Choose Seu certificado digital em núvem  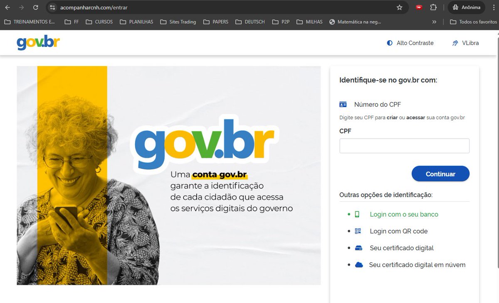click(x=417, y=265)
